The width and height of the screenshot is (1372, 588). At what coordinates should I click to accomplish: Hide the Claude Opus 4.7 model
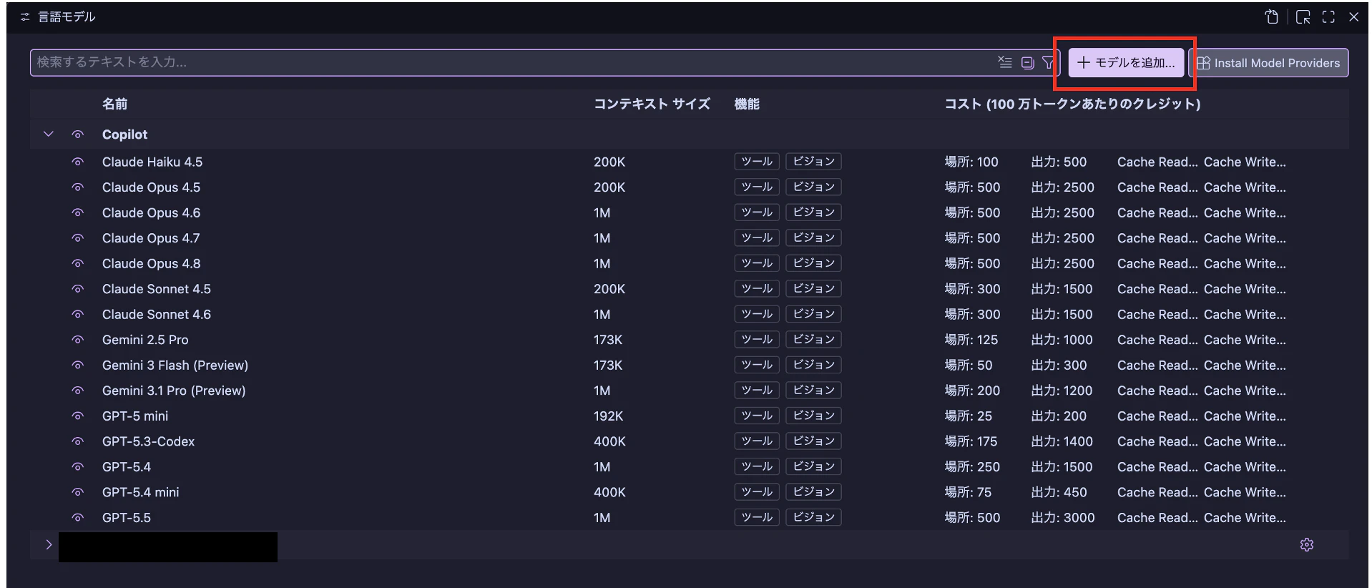[x=78, y=238]
